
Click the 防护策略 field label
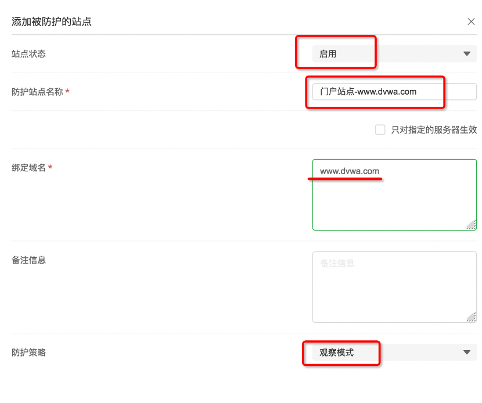28,352
